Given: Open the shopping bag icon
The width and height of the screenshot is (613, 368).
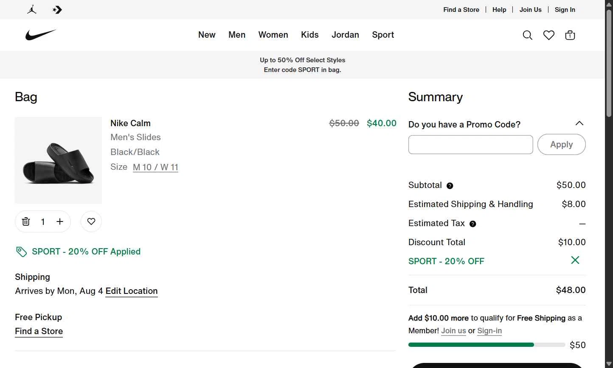Looking at the screenshot, I should (x=570, y=35).
